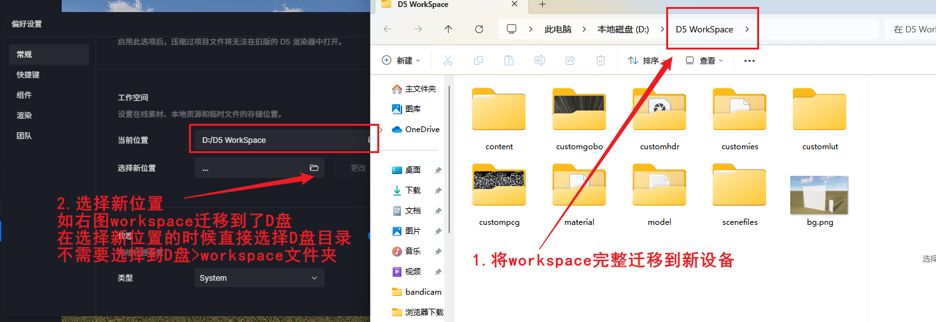This screenshot has width=936, height=322.
Task: Expand chevron after D5 WorkSpace in path
Action: coord(747,29)
